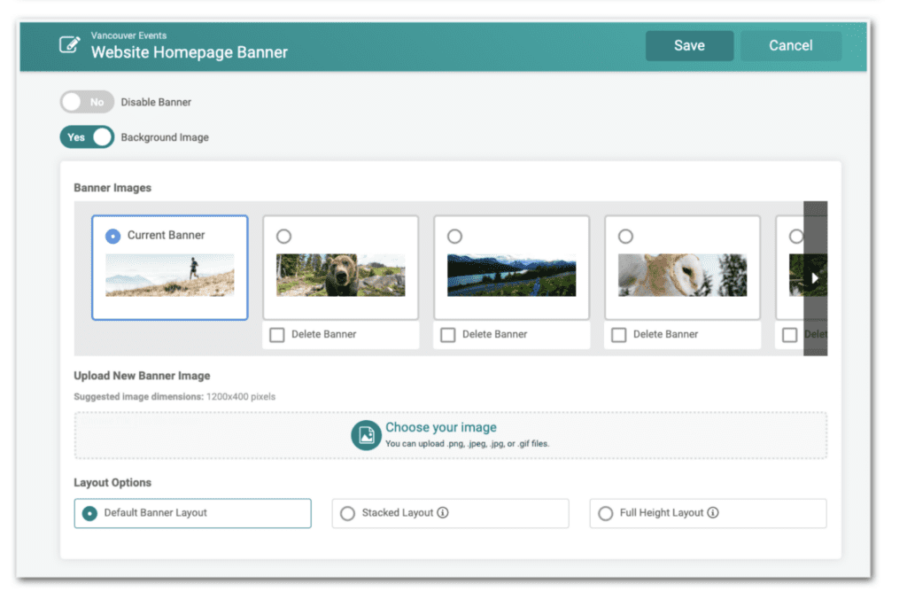The height and width of the screenshot is (607, 907).
Task: Click the Choose your image link
Action: click(441, 427)
